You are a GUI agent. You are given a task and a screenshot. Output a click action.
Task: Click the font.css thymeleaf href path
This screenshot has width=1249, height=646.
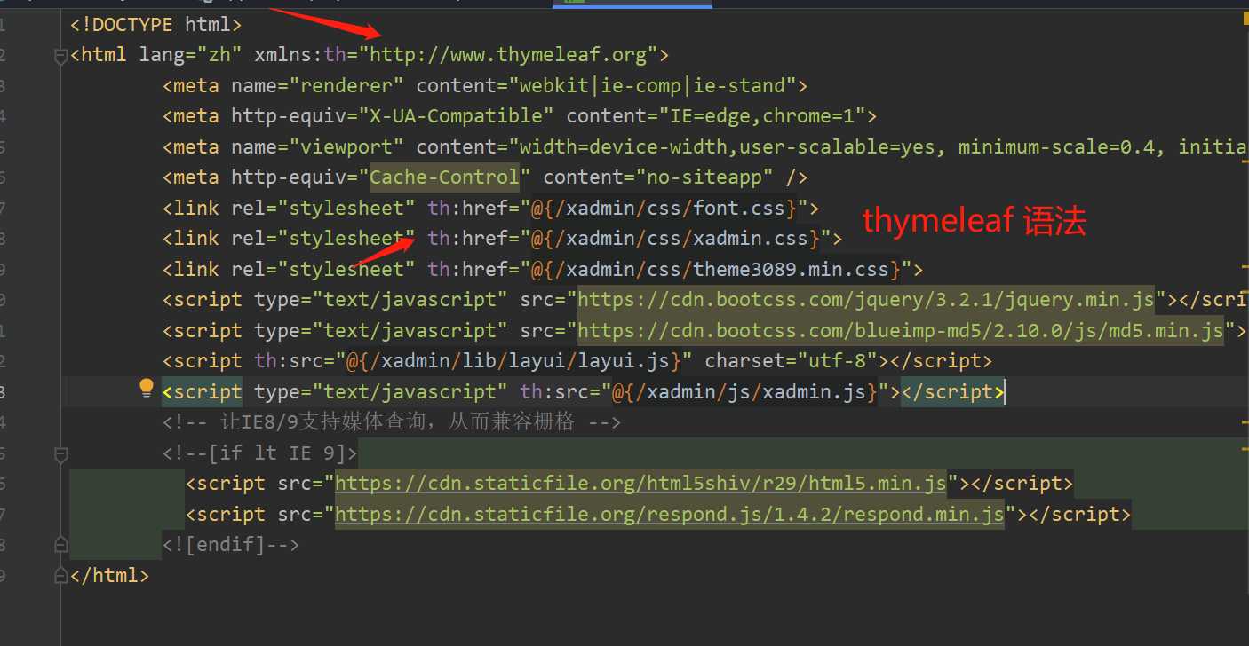tap(664, 209)
